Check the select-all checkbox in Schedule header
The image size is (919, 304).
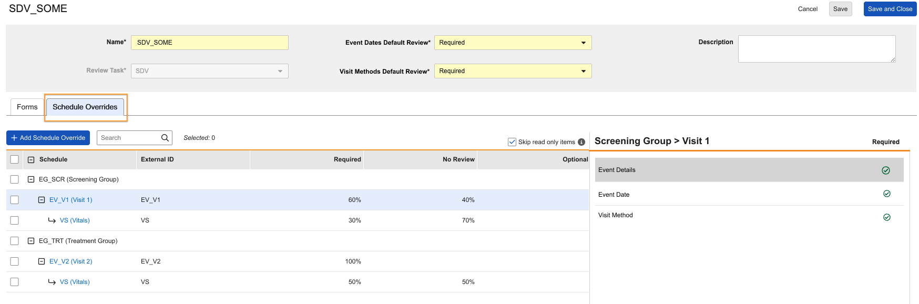15,159
